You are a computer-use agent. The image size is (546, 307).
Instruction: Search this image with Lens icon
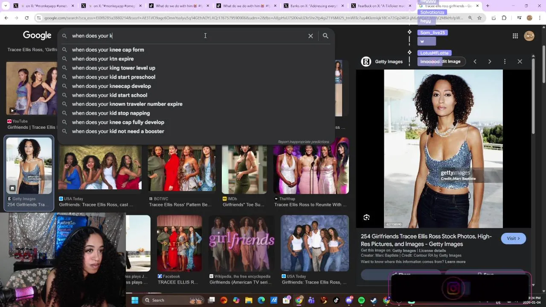coord(366,217)
